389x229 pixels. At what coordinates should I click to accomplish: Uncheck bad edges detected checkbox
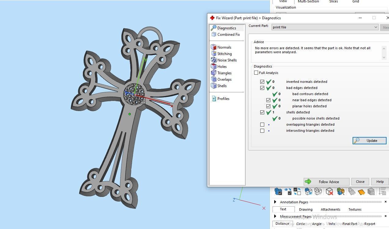262,88
